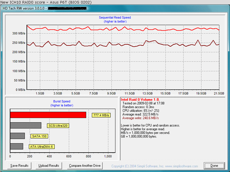Select the ATA UltraDMA 6 label
230x172 pixels.
point(42,147)
